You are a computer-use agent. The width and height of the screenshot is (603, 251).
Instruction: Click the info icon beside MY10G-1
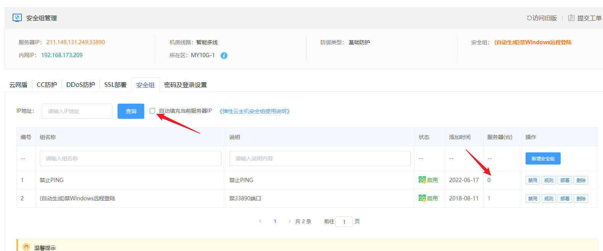[x=224, y=56]
